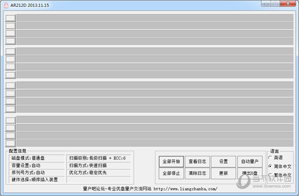Viewport: 299px width, 196px height.
Task: Click the first port button of the second group
Action: (10, 51)
